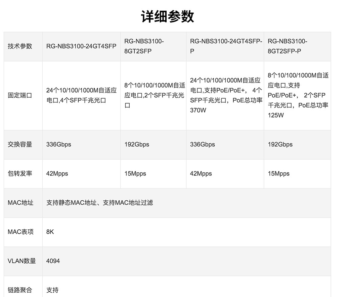Click the 详细参数 page heading
Viewport: 349px width, 297px height.
[x=167, y=16]
